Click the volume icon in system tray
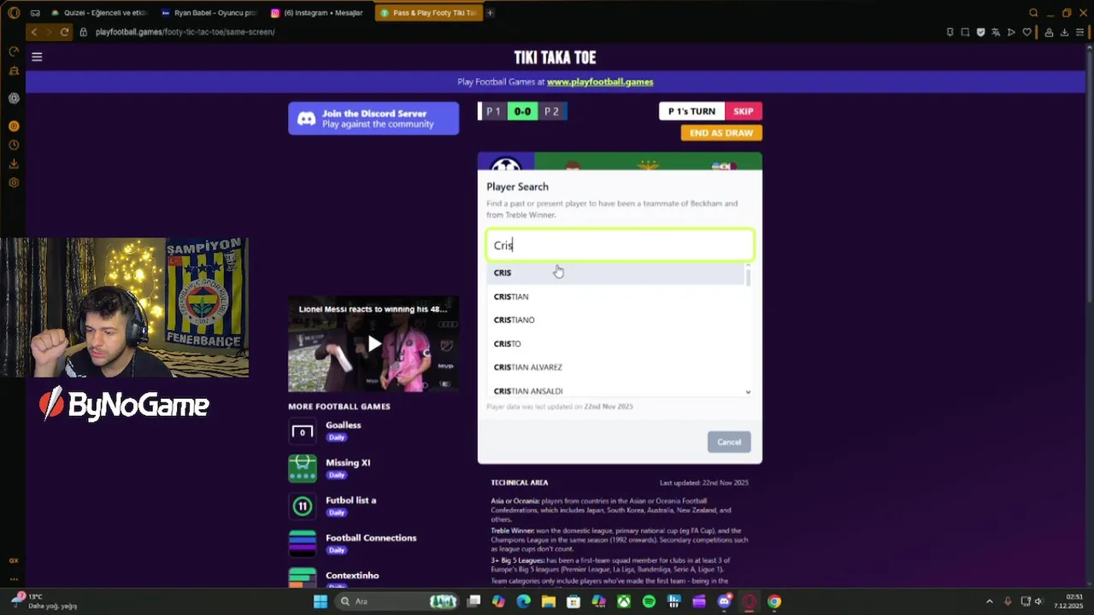 (x=1038, y=601)
